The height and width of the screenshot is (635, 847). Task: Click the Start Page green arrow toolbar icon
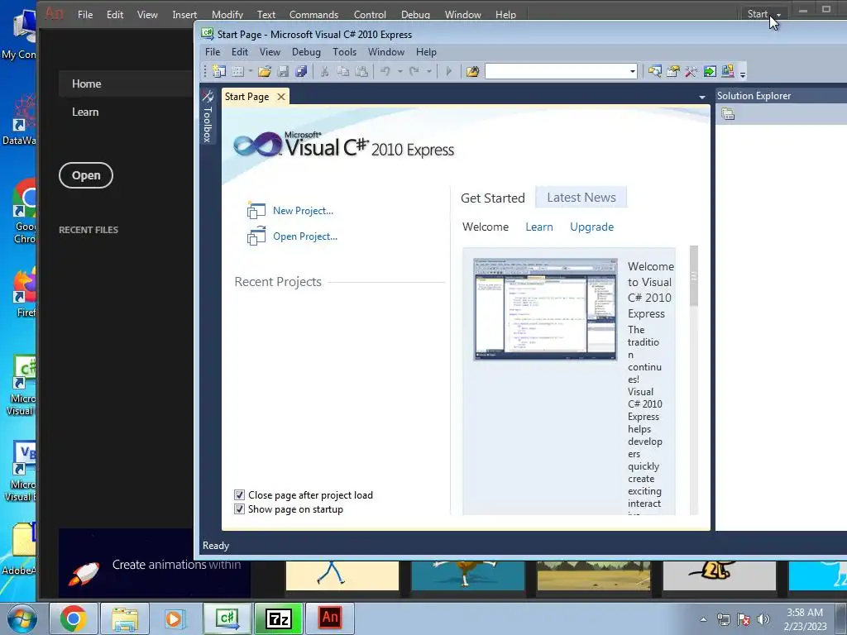(x=710, y=71)
